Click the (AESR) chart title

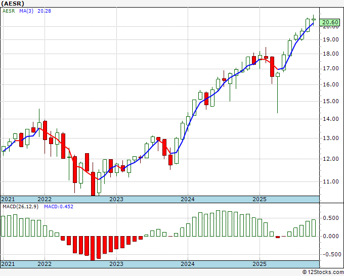point(13,4)
